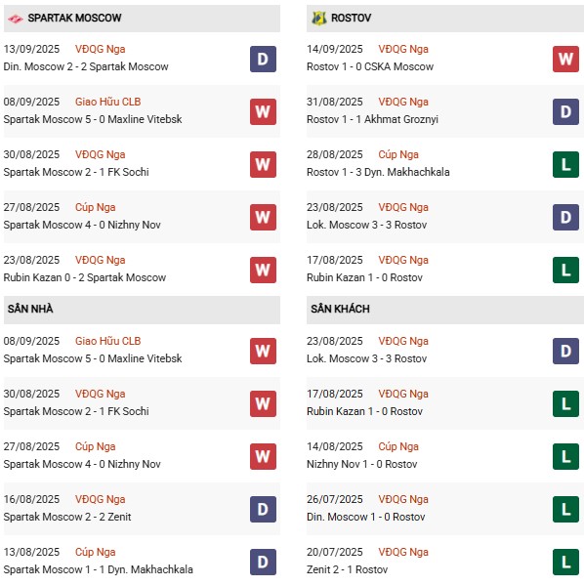
Task: Open the Giao Hữu CLB link dated 08/09/2025 in top section
Action: [x=108, y=102]
